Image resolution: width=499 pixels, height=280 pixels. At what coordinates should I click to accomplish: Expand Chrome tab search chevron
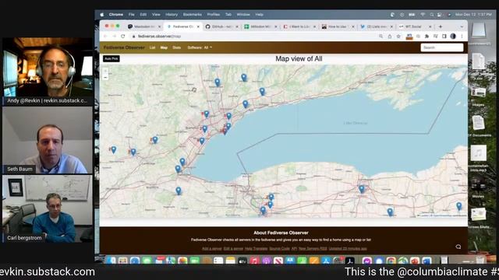pos(462,26)
